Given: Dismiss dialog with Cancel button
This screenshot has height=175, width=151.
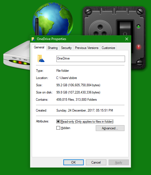Looking at the screenshot, I should pos(96,162).
